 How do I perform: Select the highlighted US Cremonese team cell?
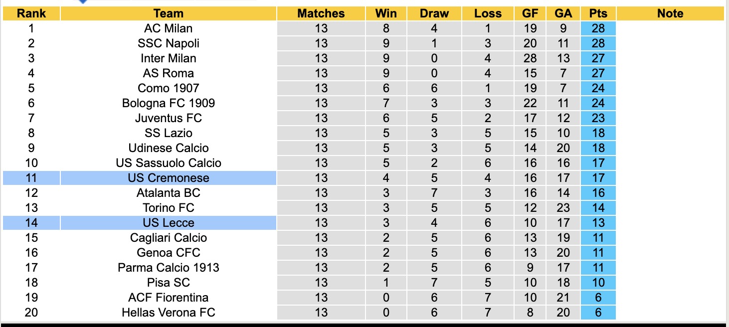pyautogui.click(x=169, y=178)
